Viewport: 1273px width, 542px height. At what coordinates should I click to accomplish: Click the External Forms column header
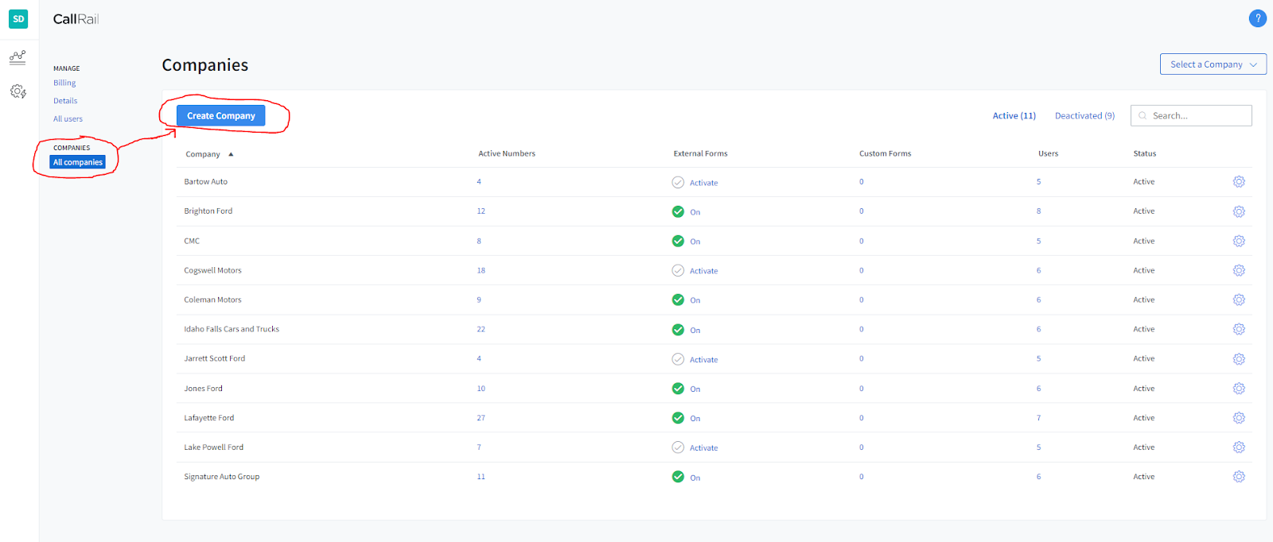click(700, 153)
